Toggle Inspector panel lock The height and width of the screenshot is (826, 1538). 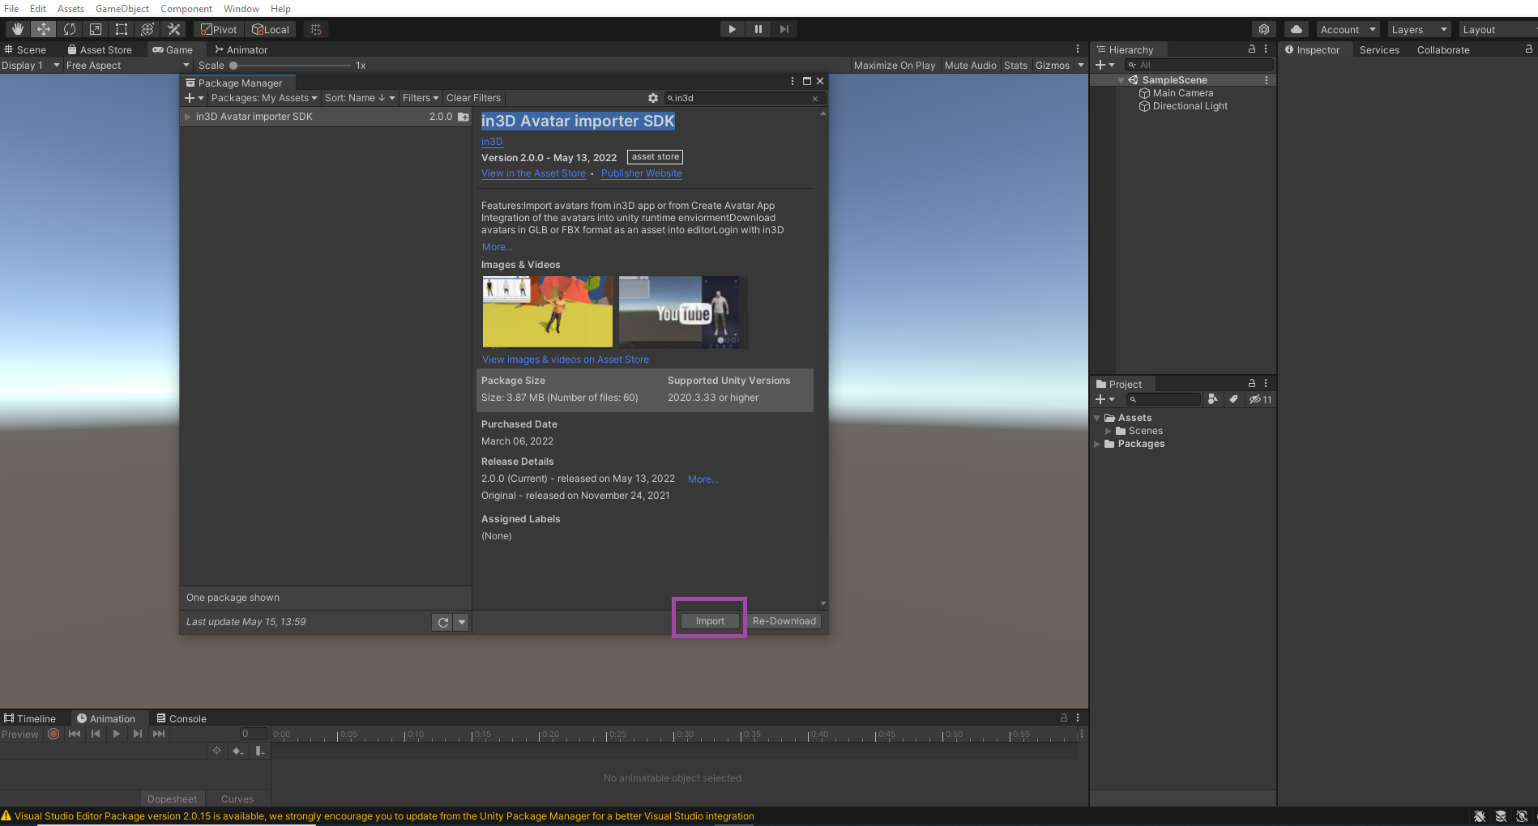tap(1529, 49)
